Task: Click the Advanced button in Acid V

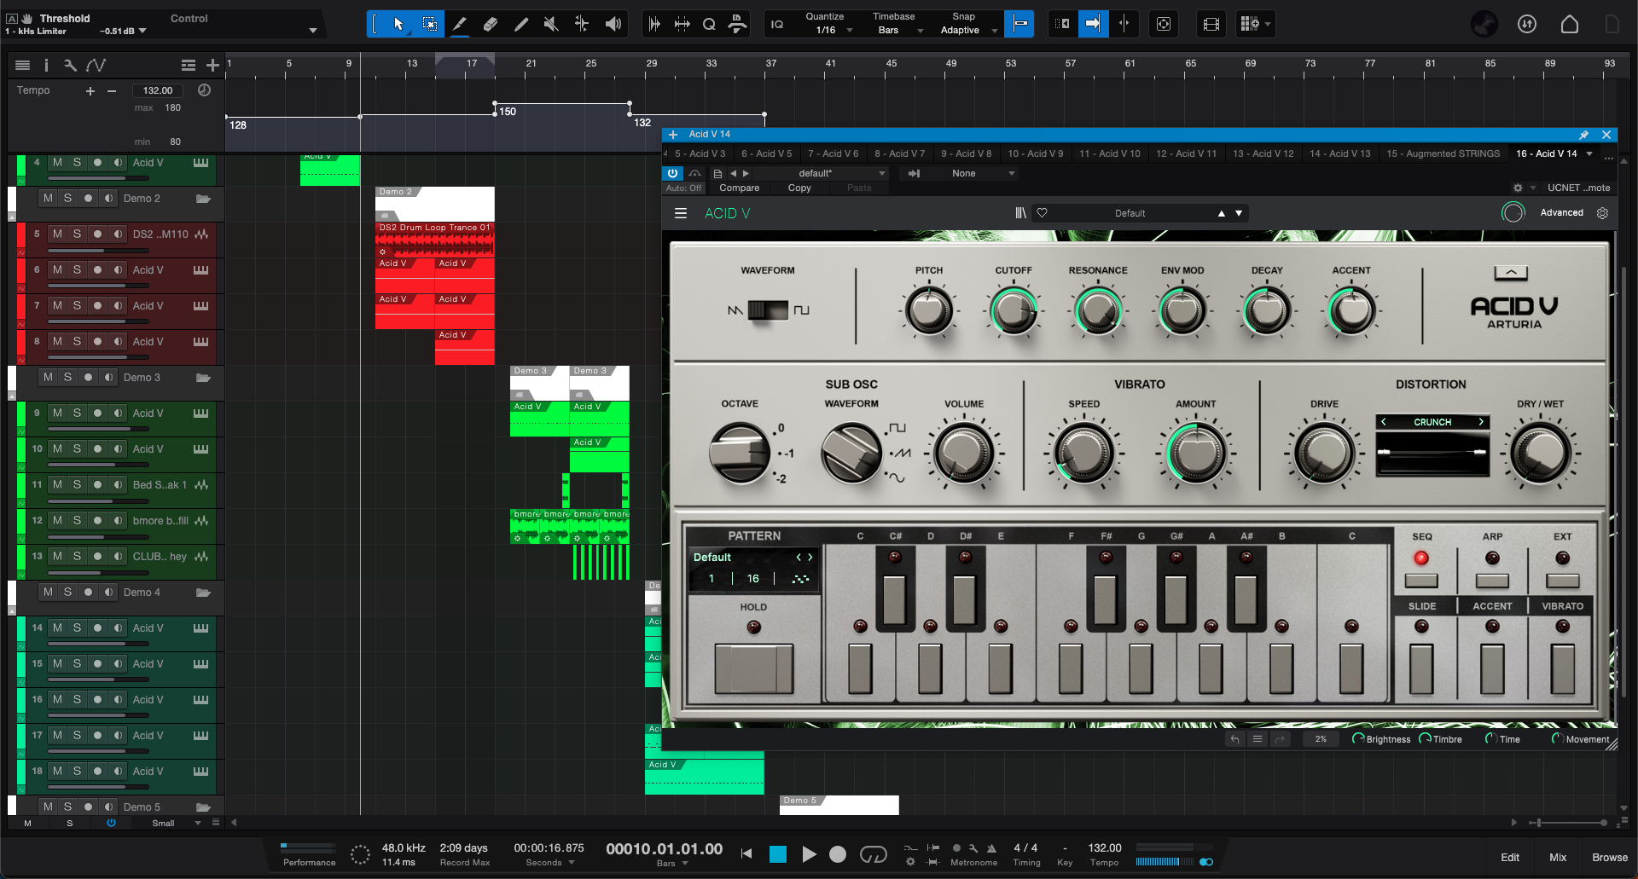Action: pos(1561,213)
